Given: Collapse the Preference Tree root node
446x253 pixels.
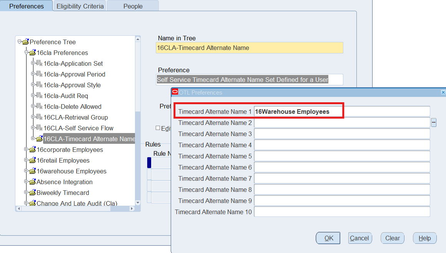Looking at the screenshot, I should (19, 42).
